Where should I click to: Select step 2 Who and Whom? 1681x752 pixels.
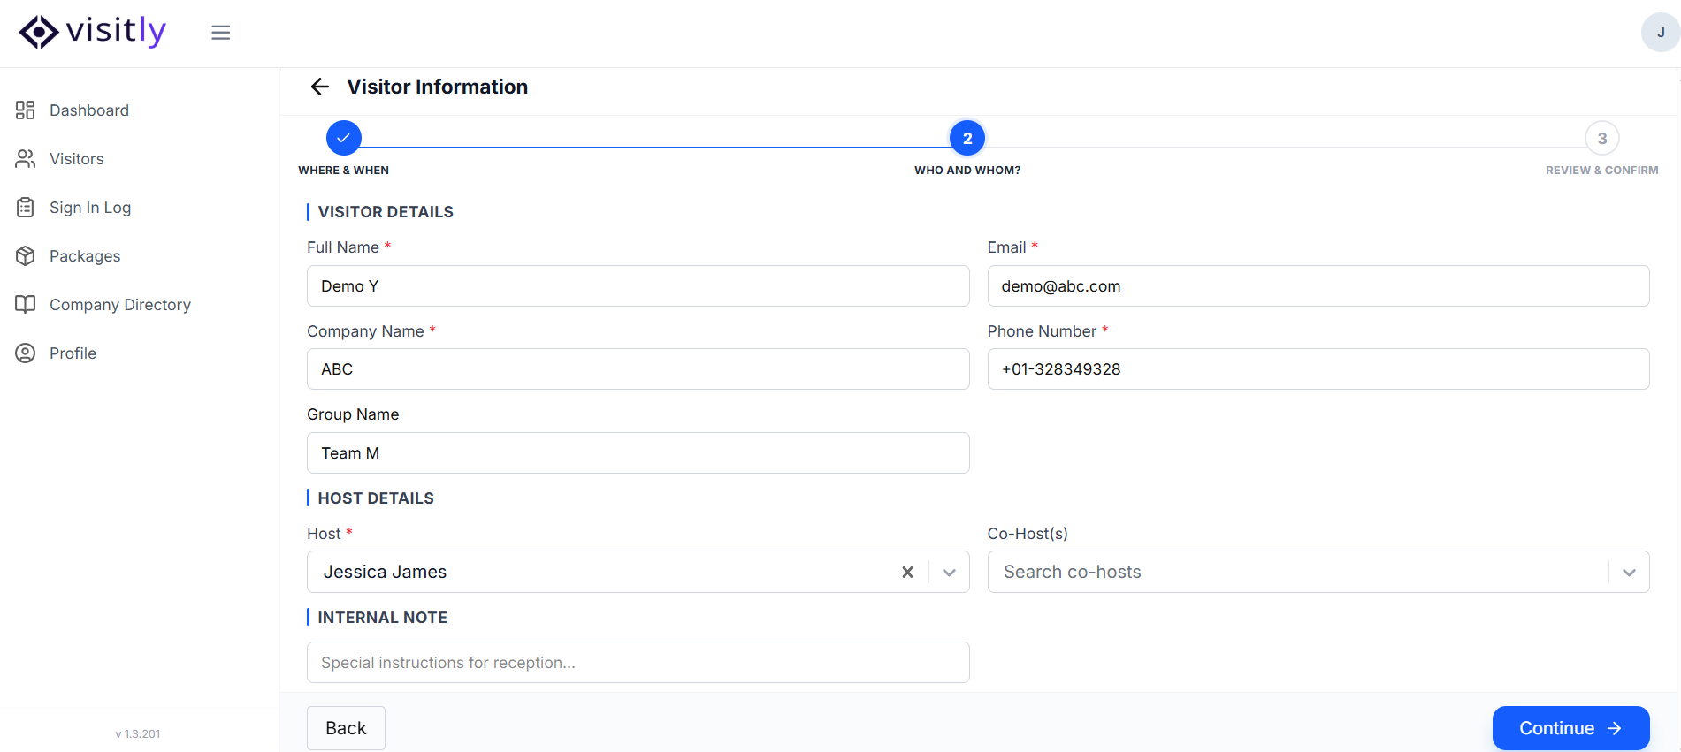pos(967,138)
